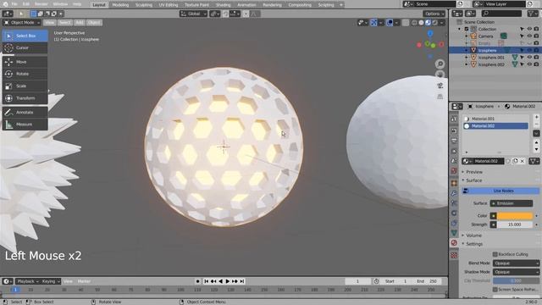Screen dimensions: 542x305
Task: Select the Measure tool
Action: pyautogui.click(x=25, y=125)
